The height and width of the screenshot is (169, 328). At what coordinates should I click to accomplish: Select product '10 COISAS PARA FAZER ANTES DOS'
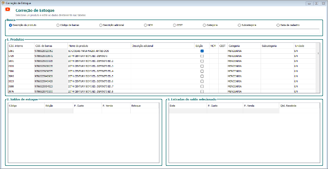tap(99, 51)
